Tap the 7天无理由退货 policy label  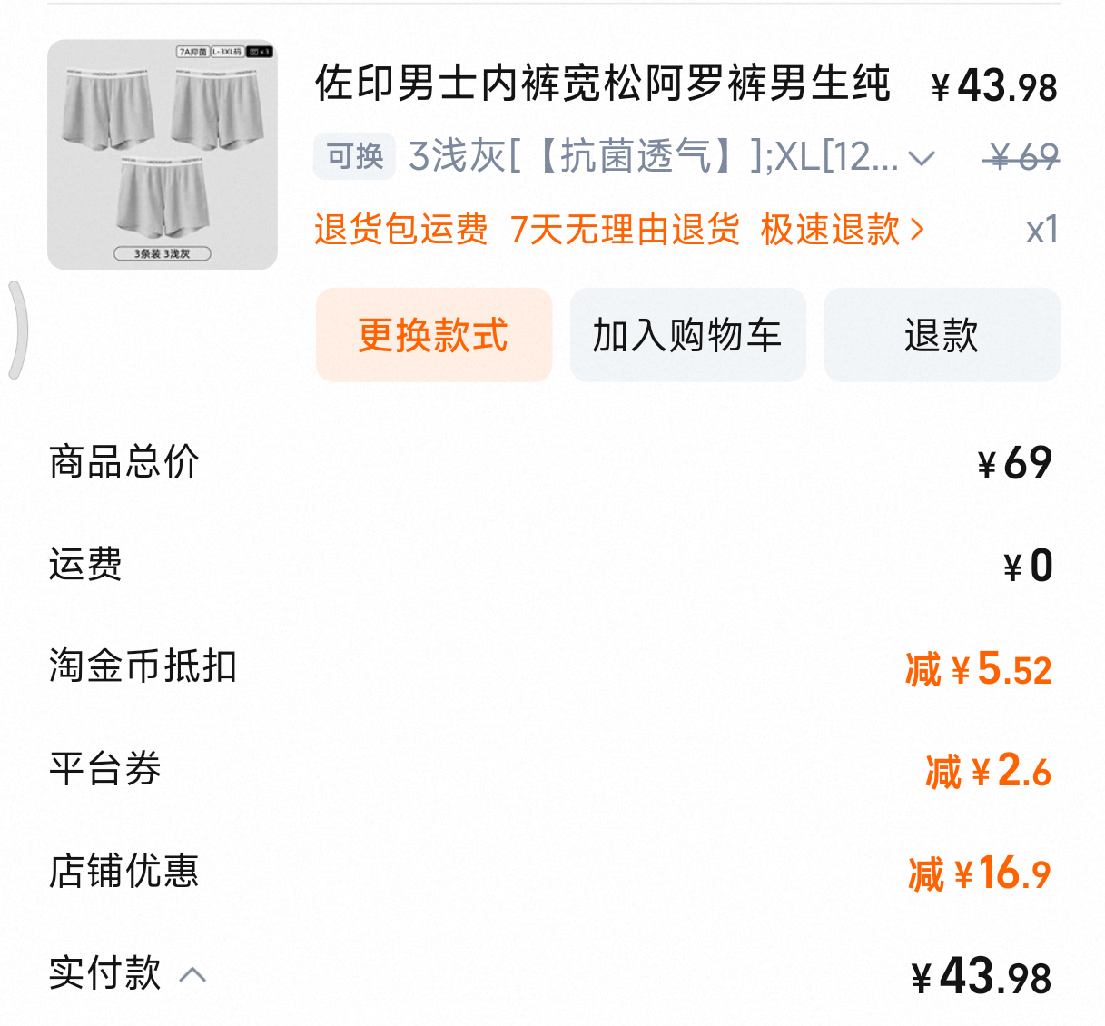click(x=625, y=230)
